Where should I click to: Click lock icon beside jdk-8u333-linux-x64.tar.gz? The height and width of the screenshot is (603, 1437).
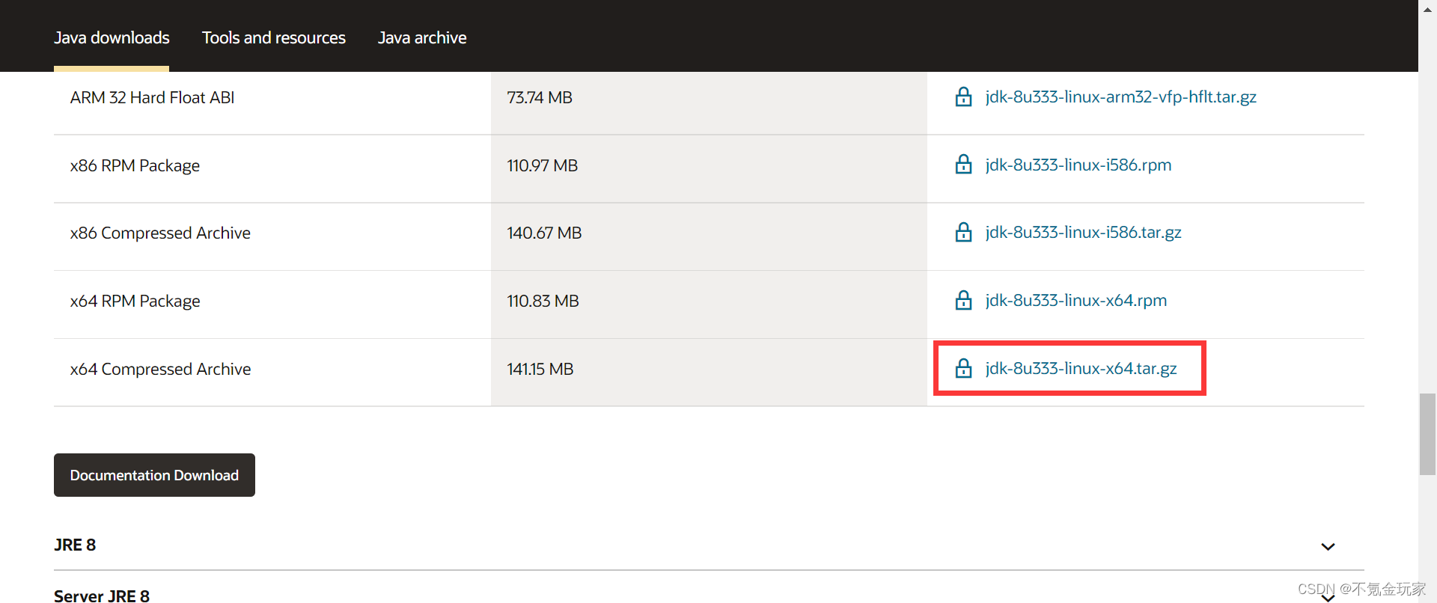point(963,368)
